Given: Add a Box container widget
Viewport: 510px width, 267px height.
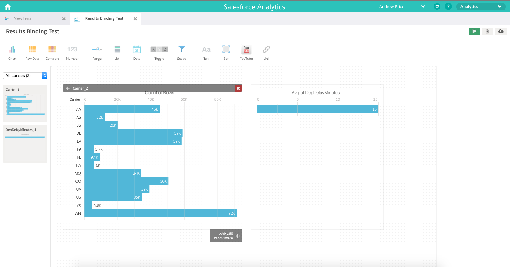Looking at the screenshot, I should tap(226, 53).
